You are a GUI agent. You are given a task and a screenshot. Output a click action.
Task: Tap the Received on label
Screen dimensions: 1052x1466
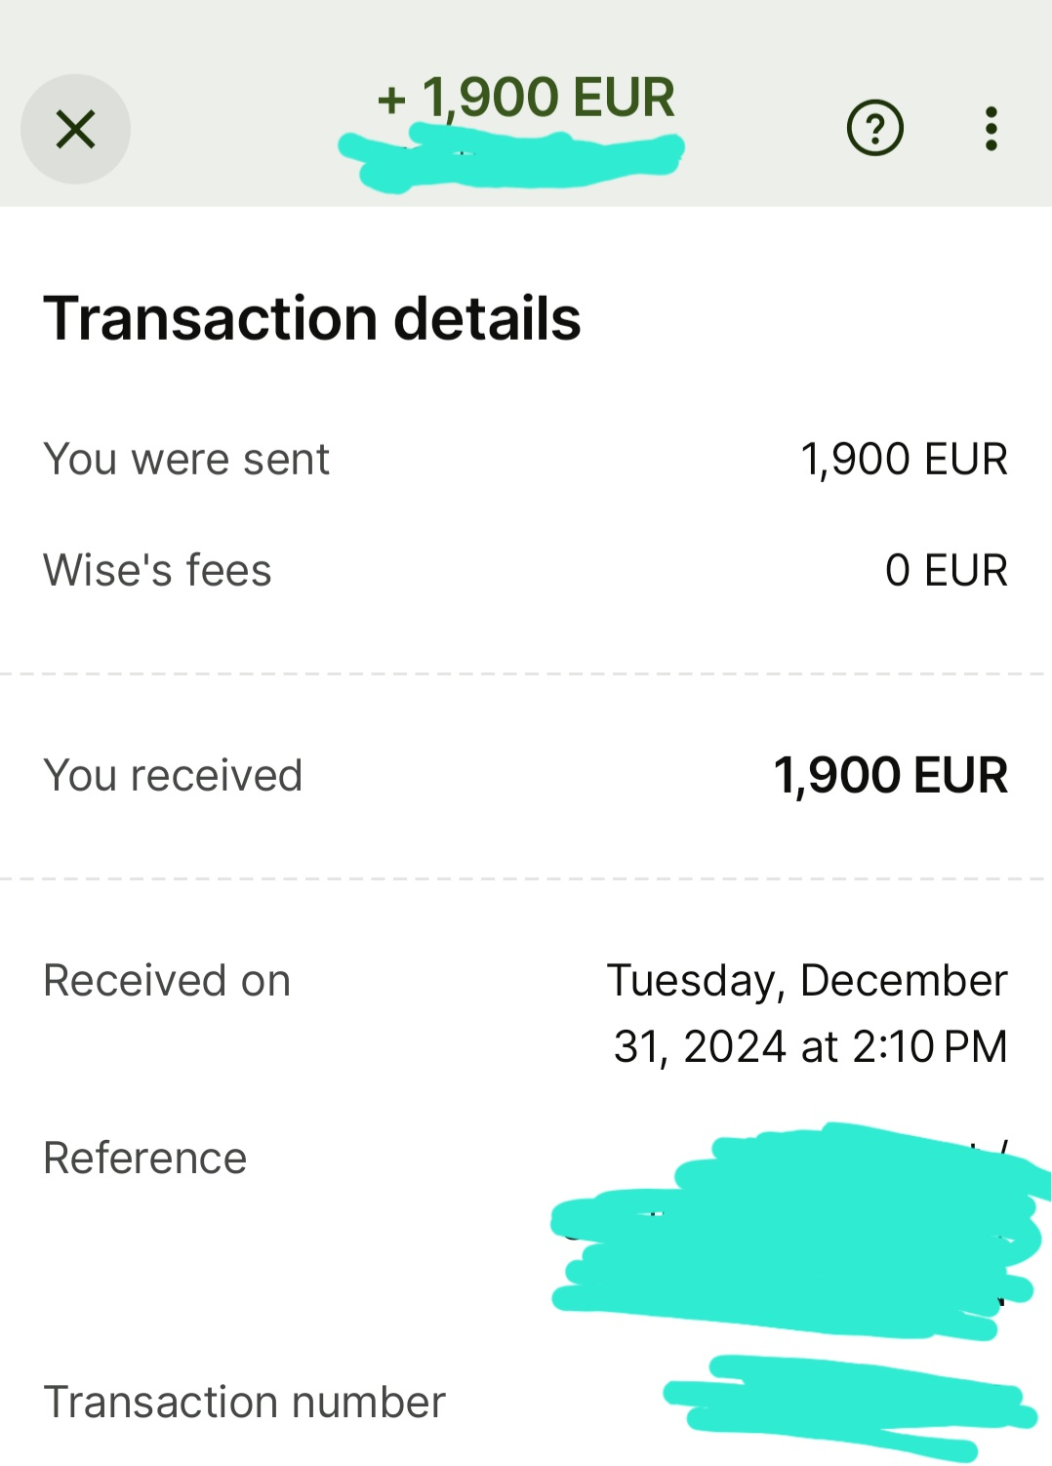point(167,980)
